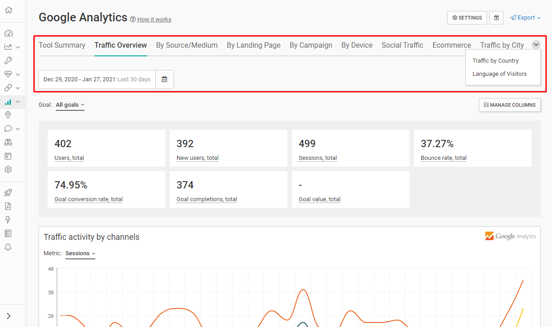The width and height of the screenshot is (552, 327).
Task: Click the Google Analytics logo on chart
Action: click(510, 236)
